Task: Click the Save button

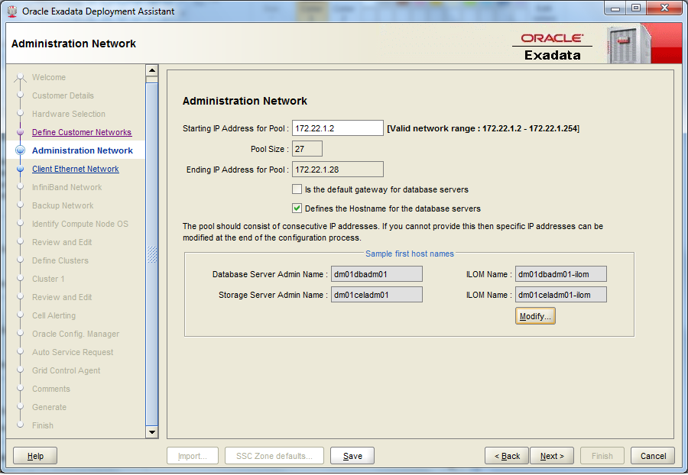Action: point(352,455)
